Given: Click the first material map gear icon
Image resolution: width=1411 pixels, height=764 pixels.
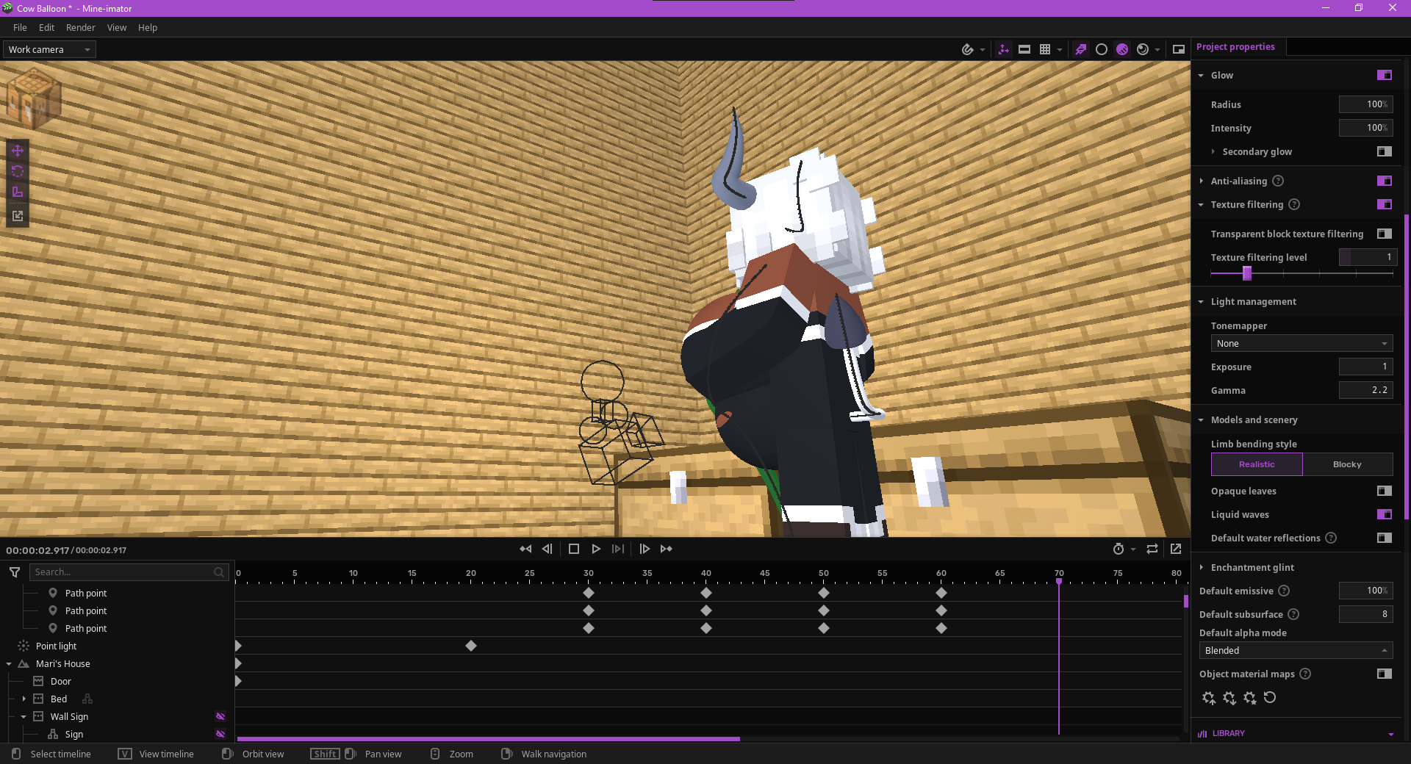Looking at the screenshot, I should 1209,698.
